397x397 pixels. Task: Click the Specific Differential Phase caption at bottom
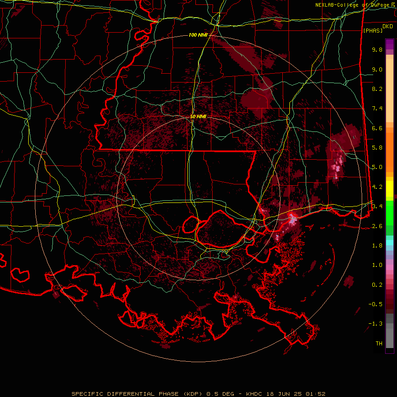[198, 394]
